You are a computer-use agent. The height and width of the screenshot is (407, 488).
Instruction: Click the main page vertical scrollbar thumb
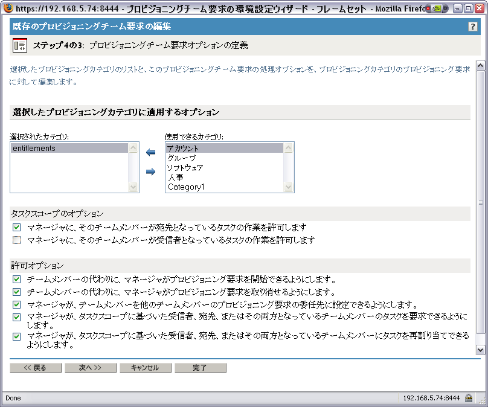480,202
